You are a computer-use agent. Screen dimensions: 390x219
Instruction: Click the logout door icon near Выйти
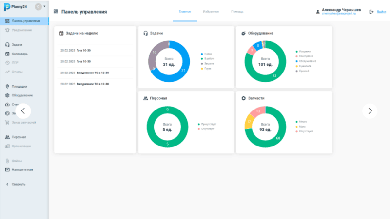[371, 12]
